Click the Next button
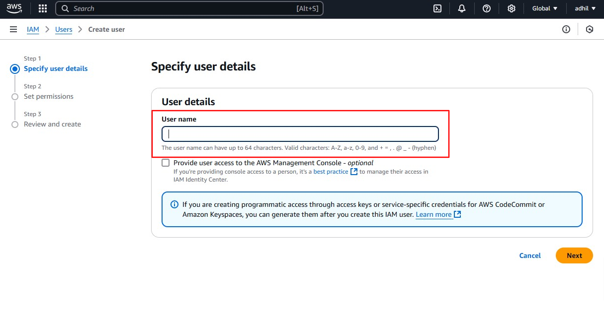 click(574, 255)
